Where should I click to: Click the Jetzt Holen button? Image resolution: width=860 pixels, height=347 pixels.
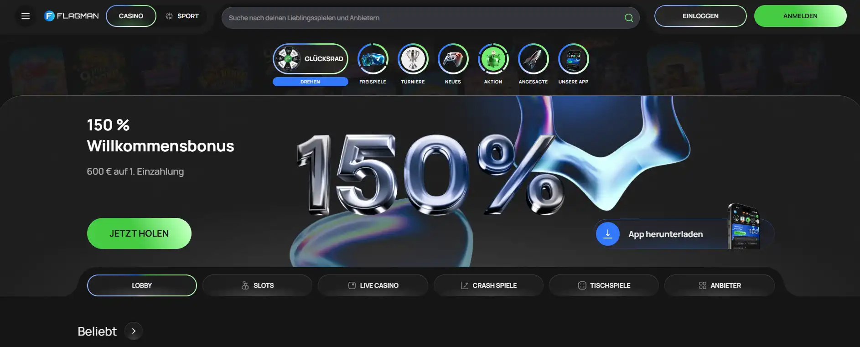pyautogui.click(x=139, y=233)
